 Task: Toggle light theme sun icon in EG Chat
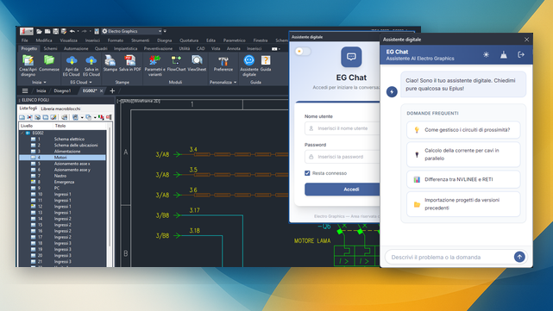click(486, 54)
